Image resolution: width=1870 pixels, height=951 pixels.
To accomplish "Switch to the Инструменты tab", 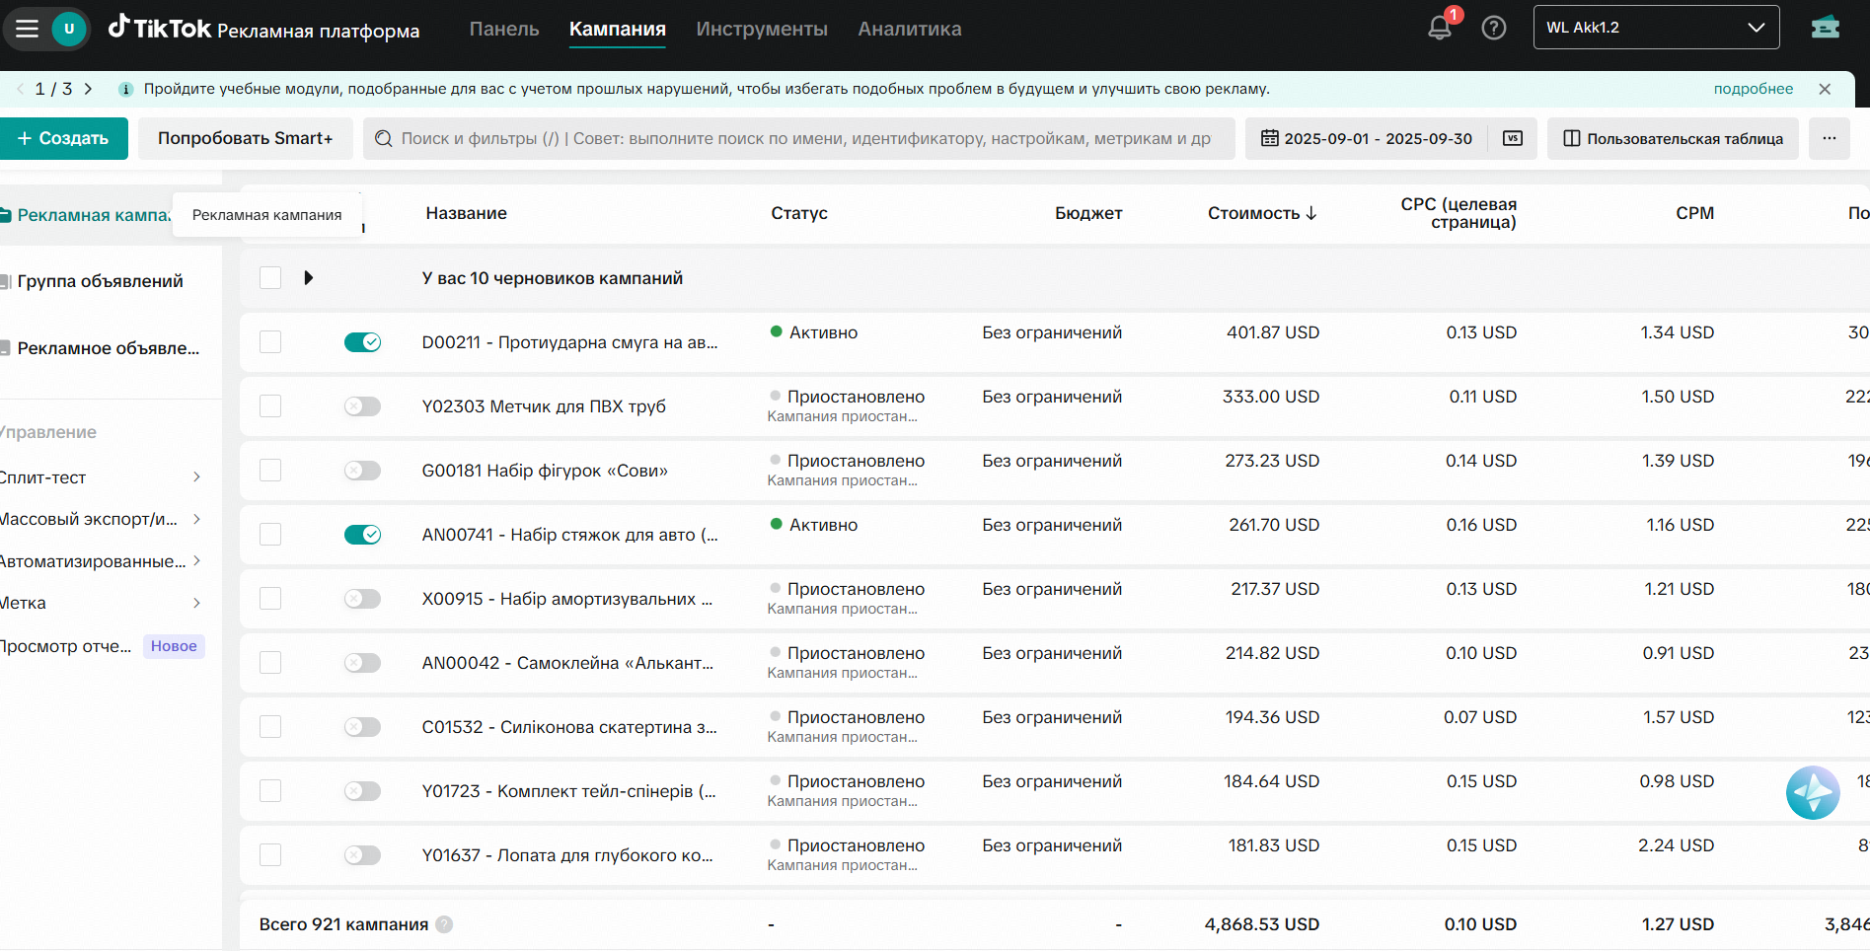I will pyautogui.click(x=761, y=29).
